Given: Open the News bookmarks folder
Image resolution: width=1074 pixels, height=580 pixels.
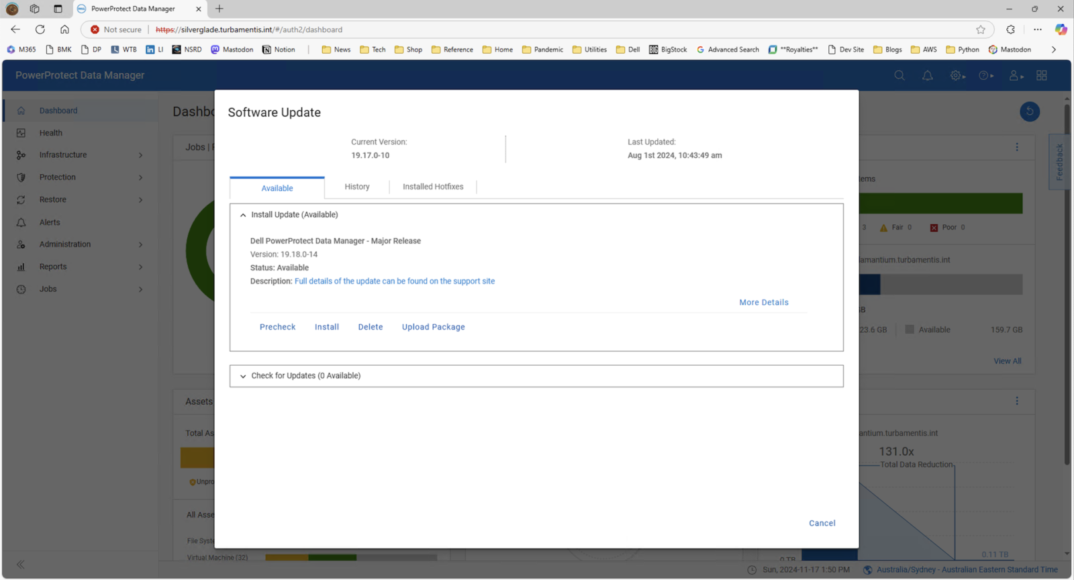Looking at the screenshot, I should tap(336, 50).
